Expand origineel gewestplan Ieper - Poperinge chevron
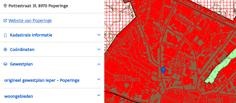The image size is (236, 103). (x=99, y=79)
